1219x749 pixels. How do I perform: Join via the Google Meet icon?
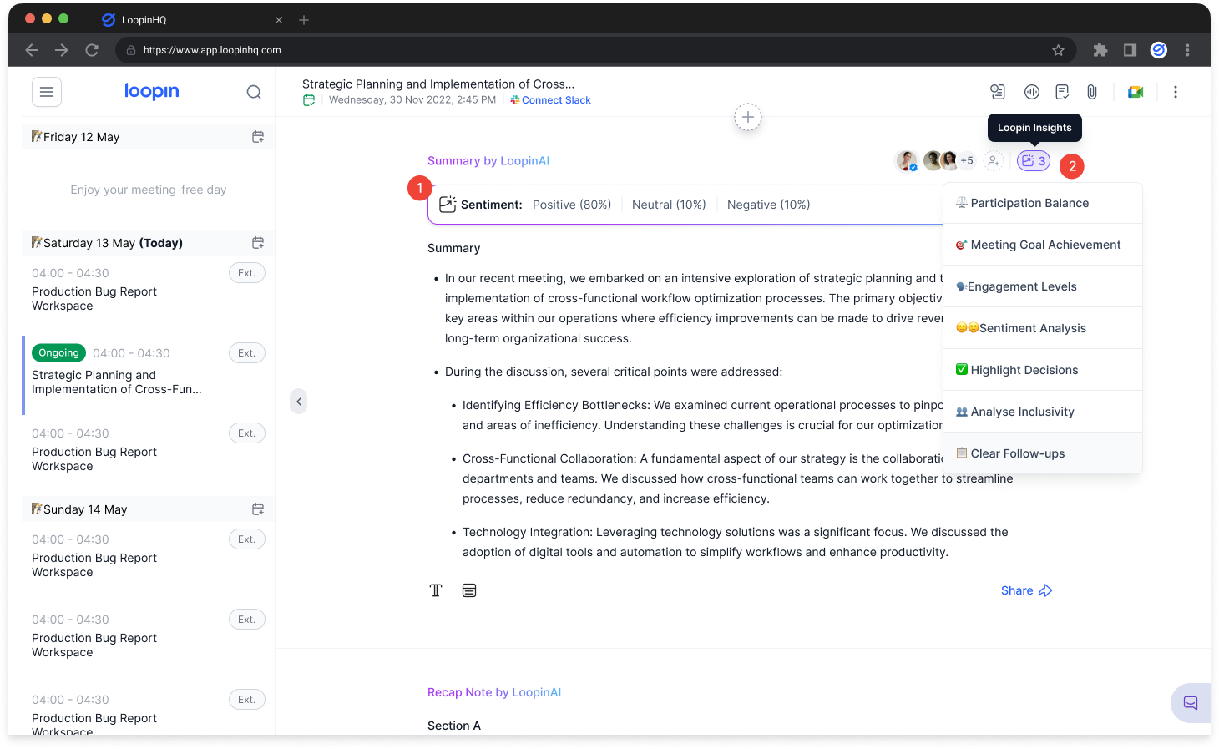[x=1136, y=92]
